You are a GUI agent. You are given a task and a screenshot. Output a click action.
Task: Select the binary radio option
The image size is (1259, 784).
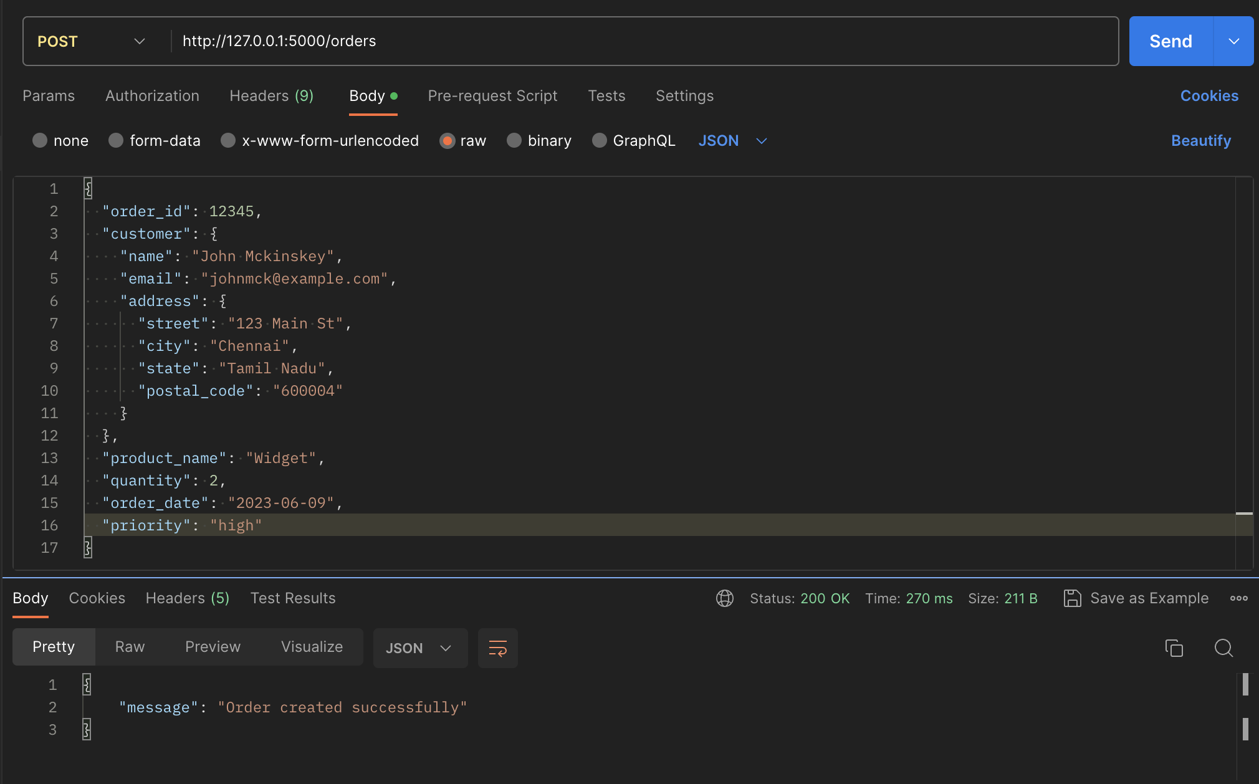pyautogui.click(x=514, y=141)
